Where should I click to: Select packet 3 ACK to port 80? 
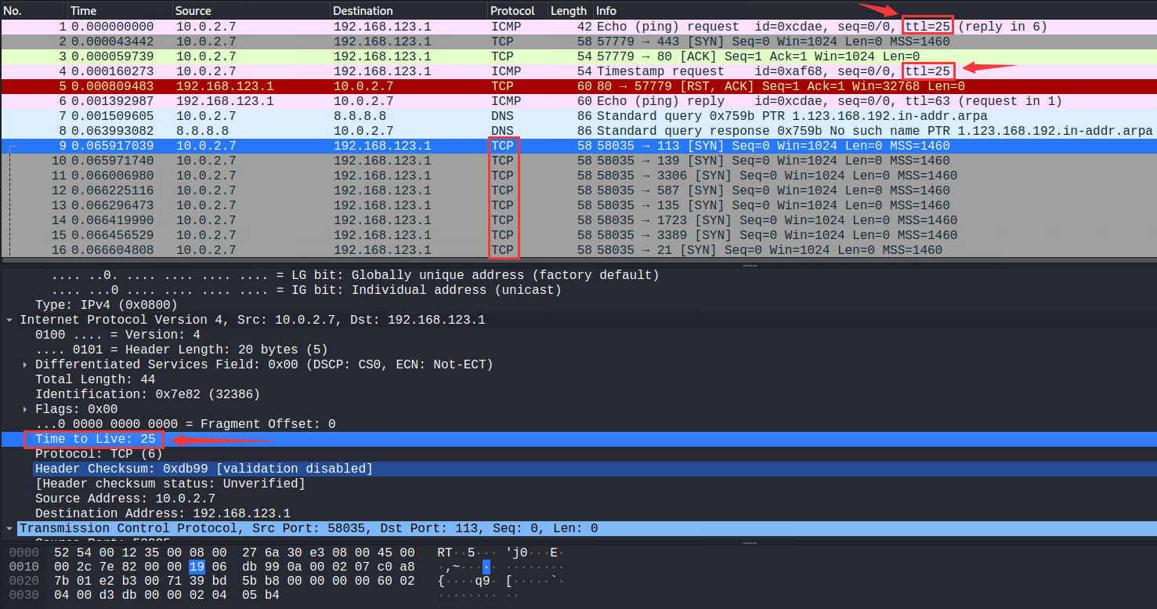pyautogui.click(x=578, y=56)
